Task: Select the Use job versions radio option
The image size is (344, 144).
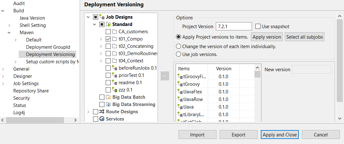Action: coord(178,54)
